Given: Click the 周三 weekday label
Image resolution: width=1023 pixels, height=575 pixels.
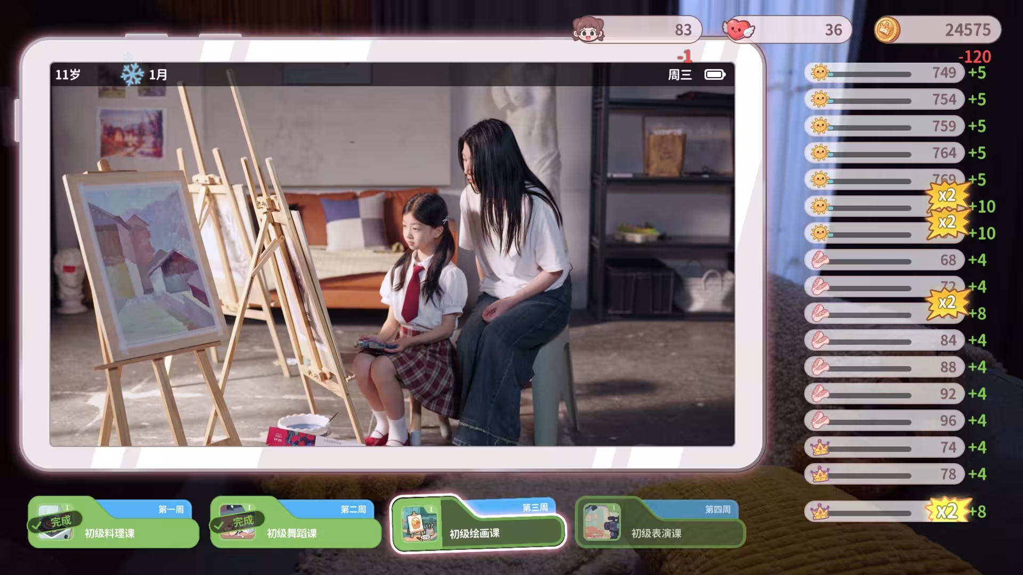Looking at the screenshot, I should pyautogui.click(x=680, y=75).
